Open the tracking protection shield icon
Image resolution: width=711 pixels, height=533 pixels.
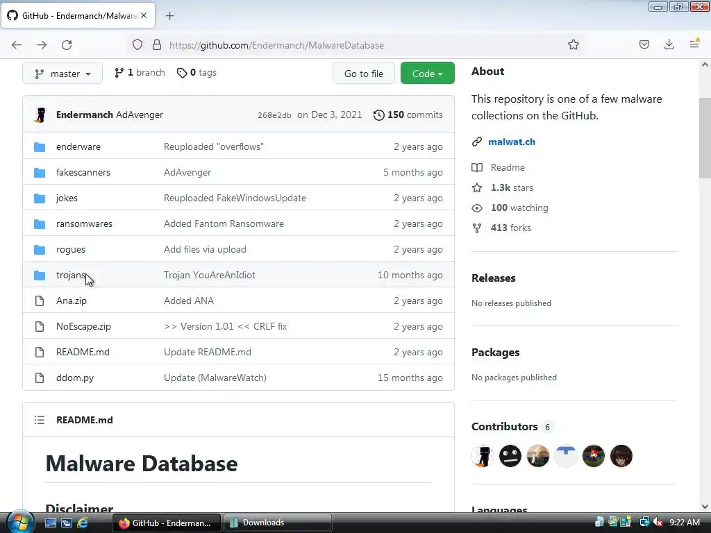[137, 45]
